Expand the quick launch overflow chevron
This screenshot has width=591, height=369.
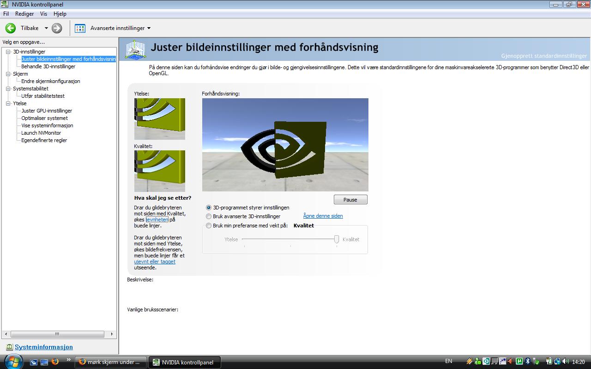tap(69, 359)
